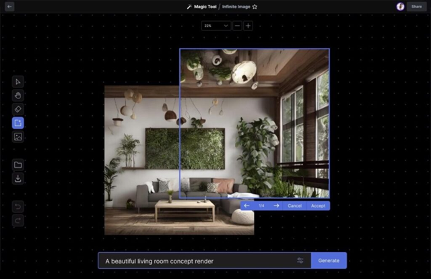The image size is (431, 279).
Task: Redo the last action
Action: click(x=18, y=220)
